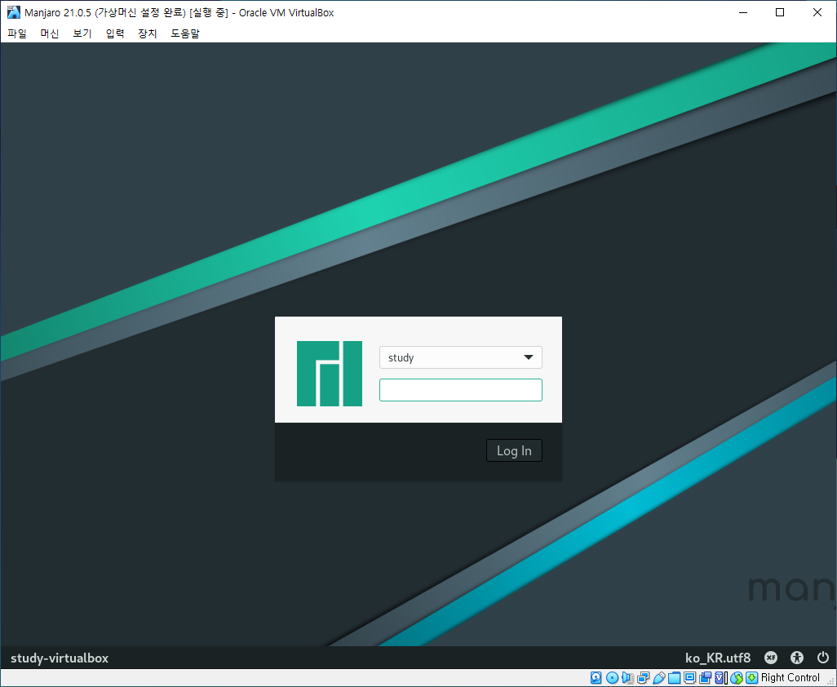Click the Right Control host key label

[x=790, y=678]
